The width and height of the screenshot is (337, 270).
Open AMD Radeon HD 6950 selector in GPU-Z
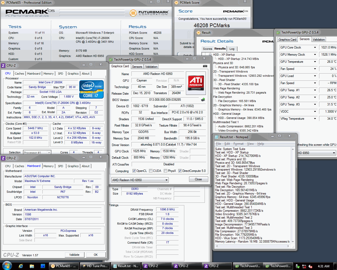(140, 180)
